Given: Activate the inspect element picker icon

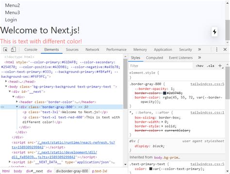Looking at the screenshot, I should [x=5, y=49].
